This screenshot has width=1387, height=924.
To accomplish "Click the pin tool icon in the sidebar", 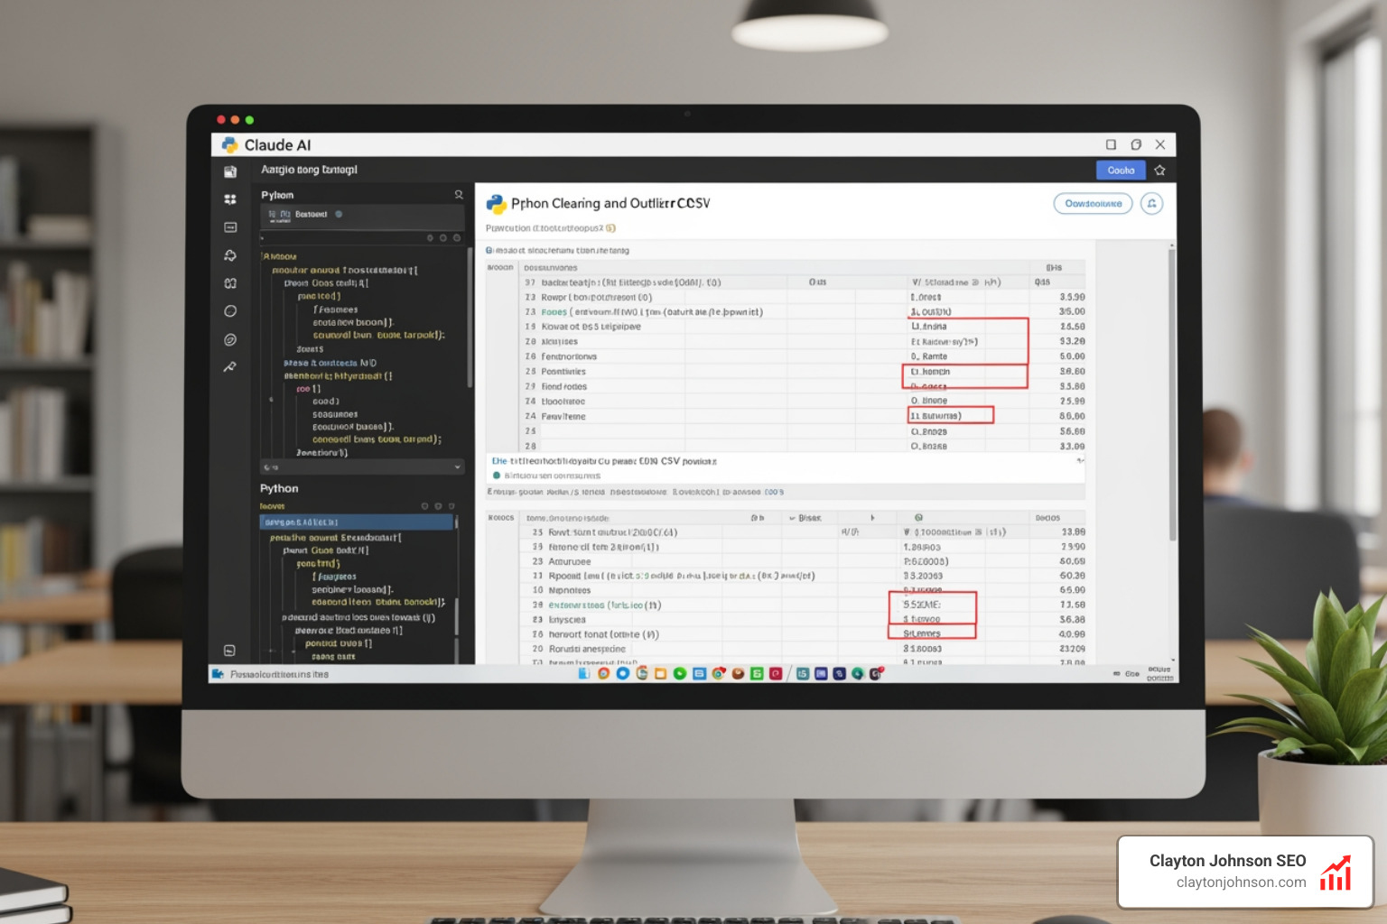I will (x=230, y=367).
